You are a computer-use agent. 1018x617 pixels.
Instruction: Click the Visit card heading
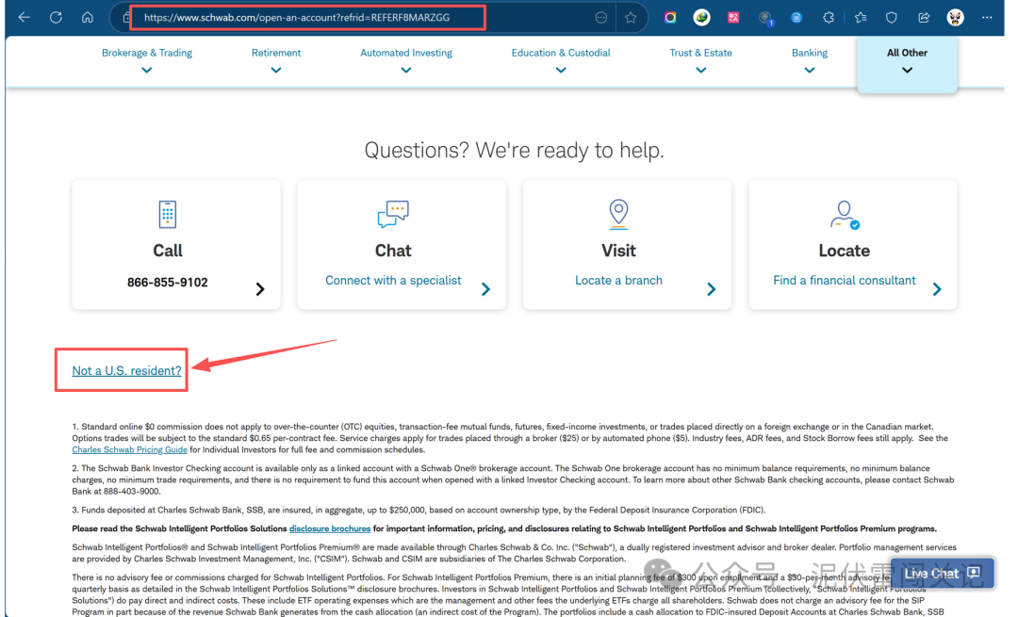click(618, 251)
